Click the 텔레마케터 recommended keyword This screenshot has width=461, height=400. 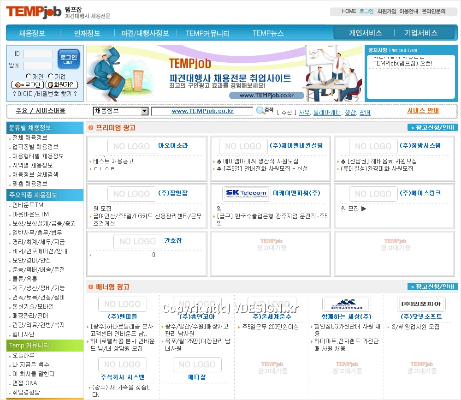(327, 112)
